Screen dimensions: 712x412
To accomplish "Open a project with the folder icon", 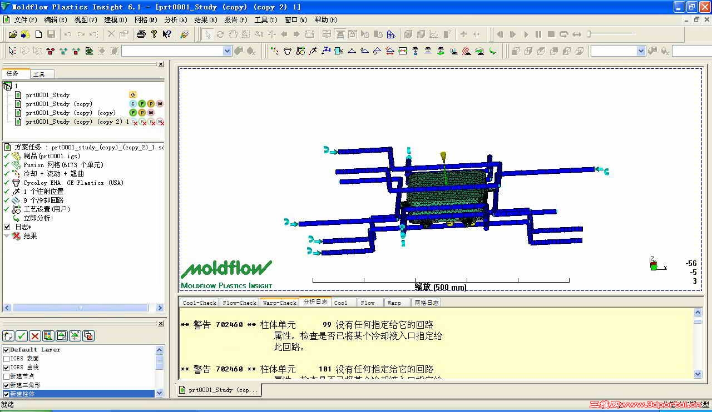I will tap(13, 34).
